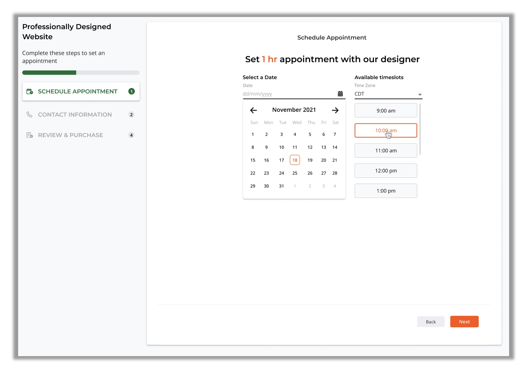
Task: Open the Contact Information step
Action: pos(75,114)
